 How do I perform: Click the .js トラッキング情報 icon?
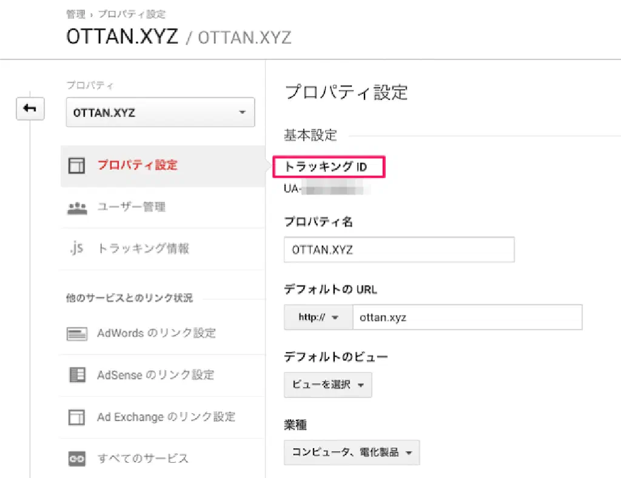(76, 248)
